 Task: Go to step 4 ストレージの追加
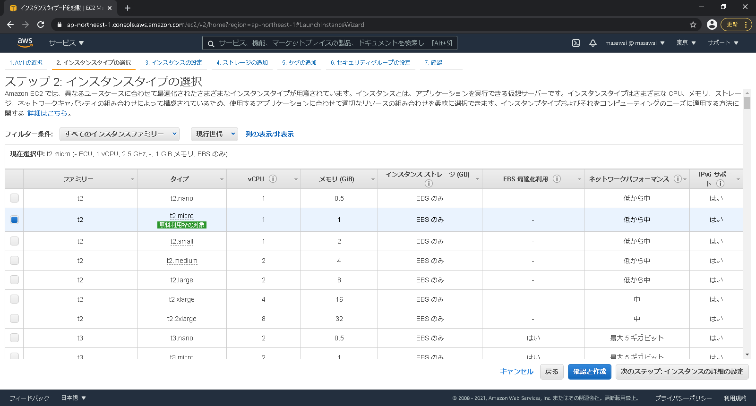[242, 62]
